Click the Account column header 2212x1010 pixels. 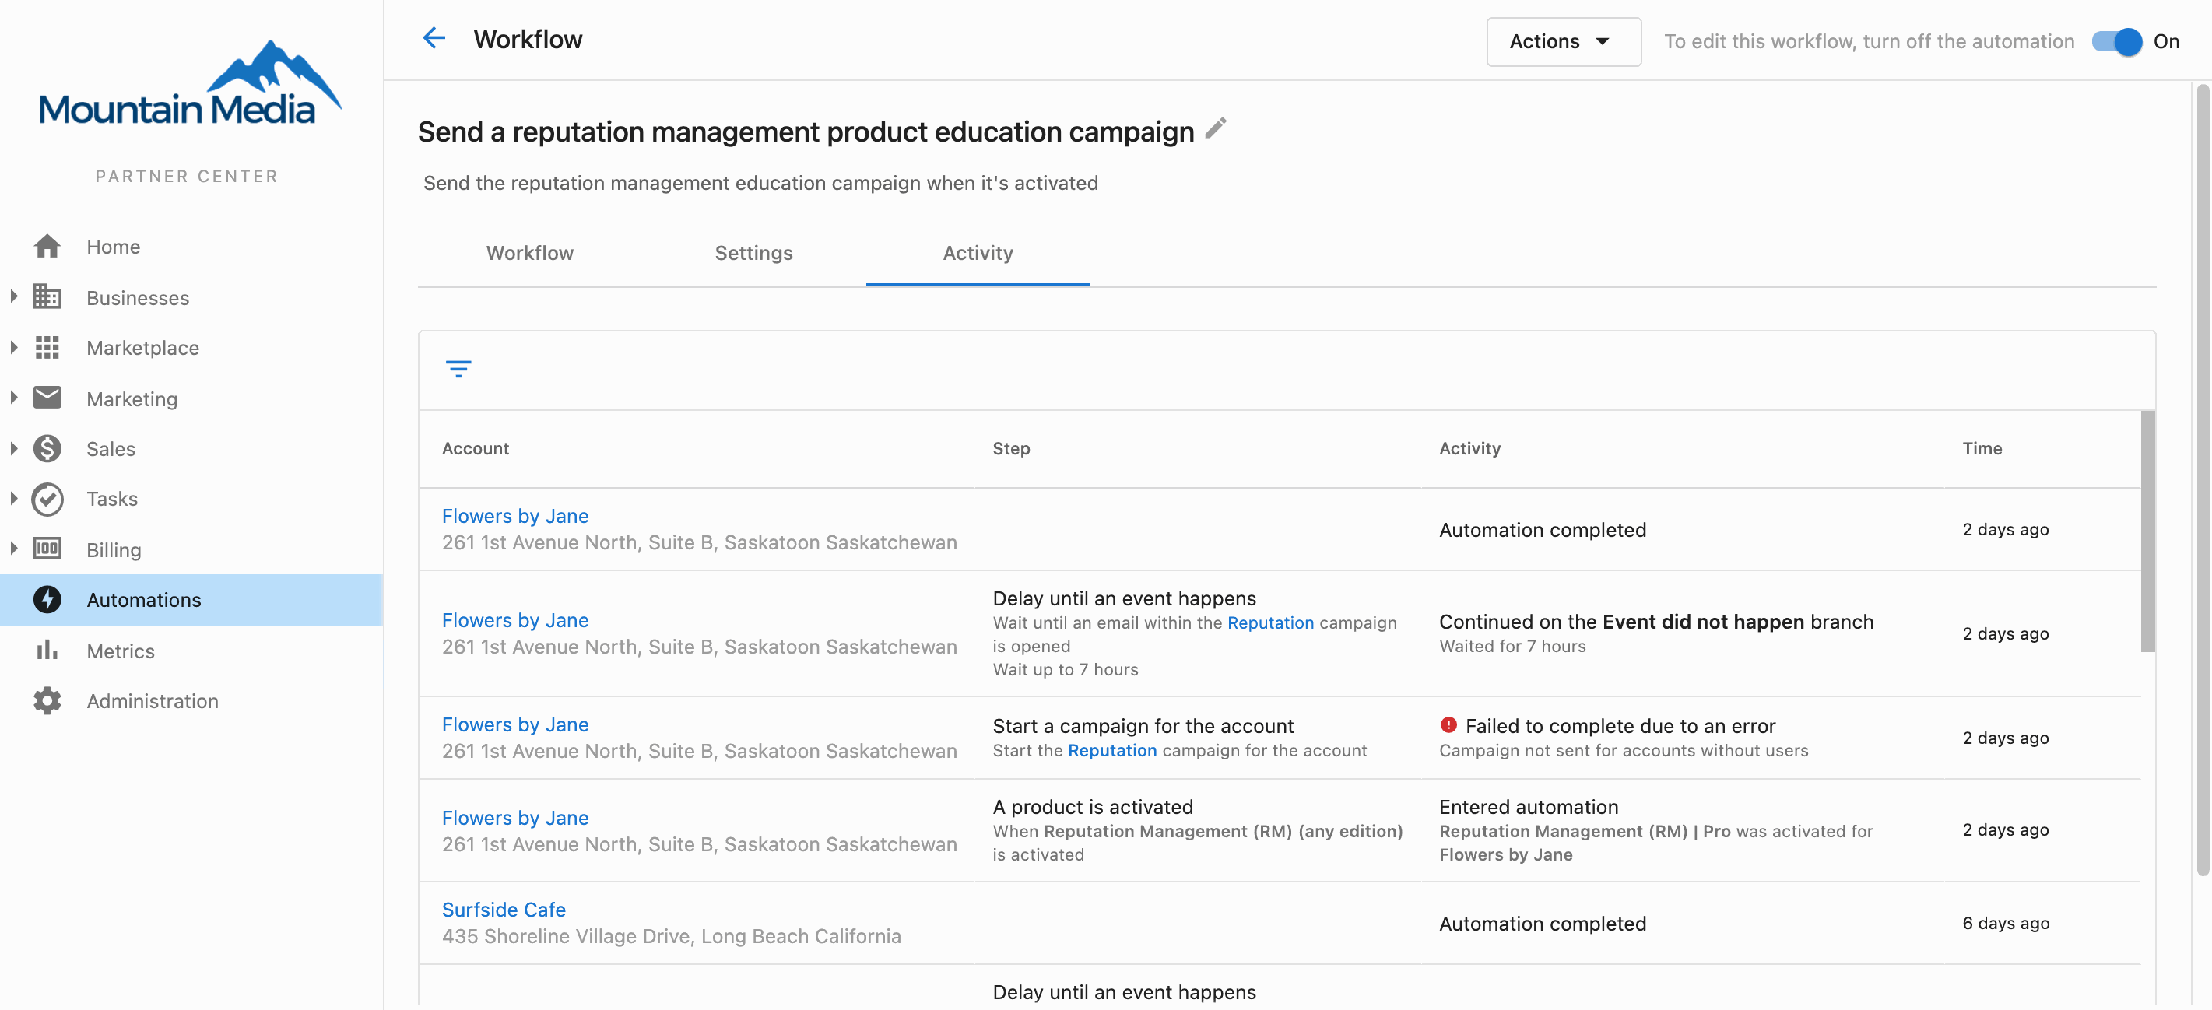476,448
